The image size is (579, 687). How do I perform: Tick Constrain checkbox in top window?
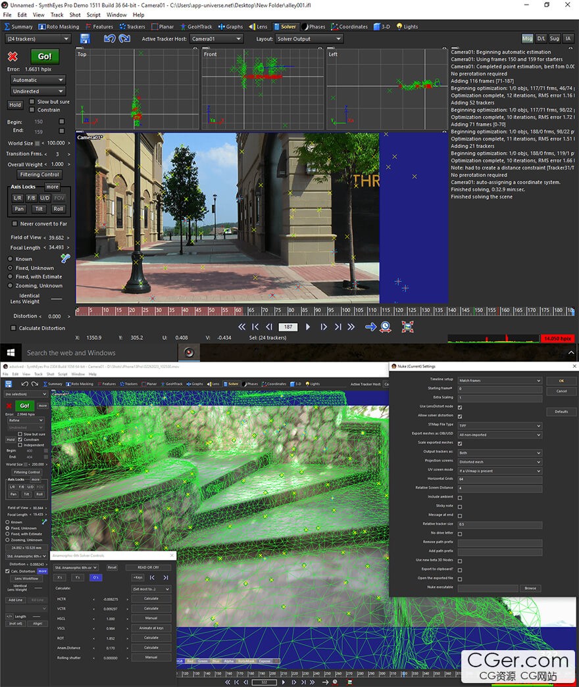pos(32,110)
